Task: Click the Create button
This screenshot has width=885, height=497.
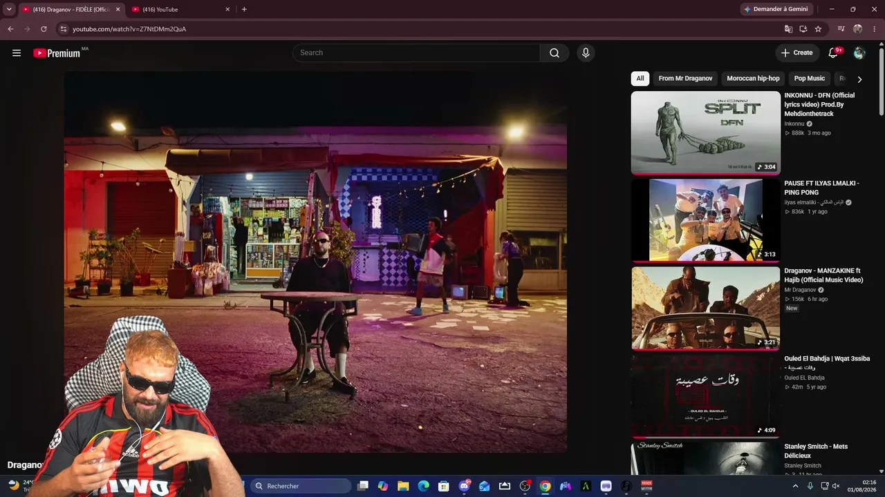Action: coord(796,53)
